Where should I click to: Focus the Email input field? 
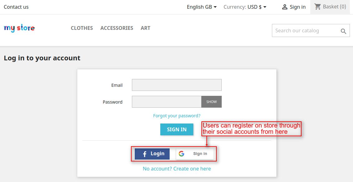coord(177,85)
